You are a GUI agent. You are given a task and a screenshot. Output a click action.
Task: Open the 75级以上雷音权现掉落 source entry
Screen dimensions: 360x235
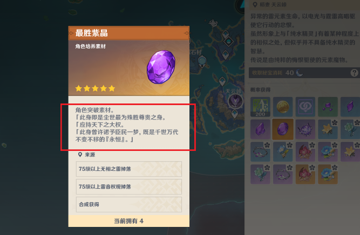pos(129,186)
